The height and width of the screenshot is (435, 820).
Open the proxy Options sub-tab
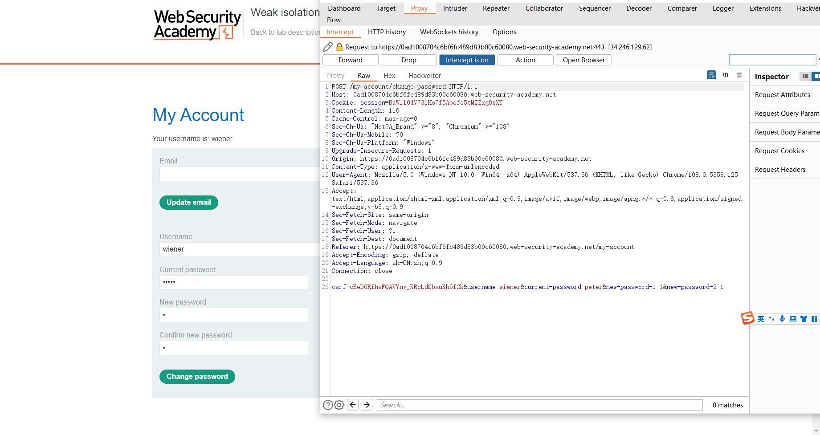tap(504, 32)
